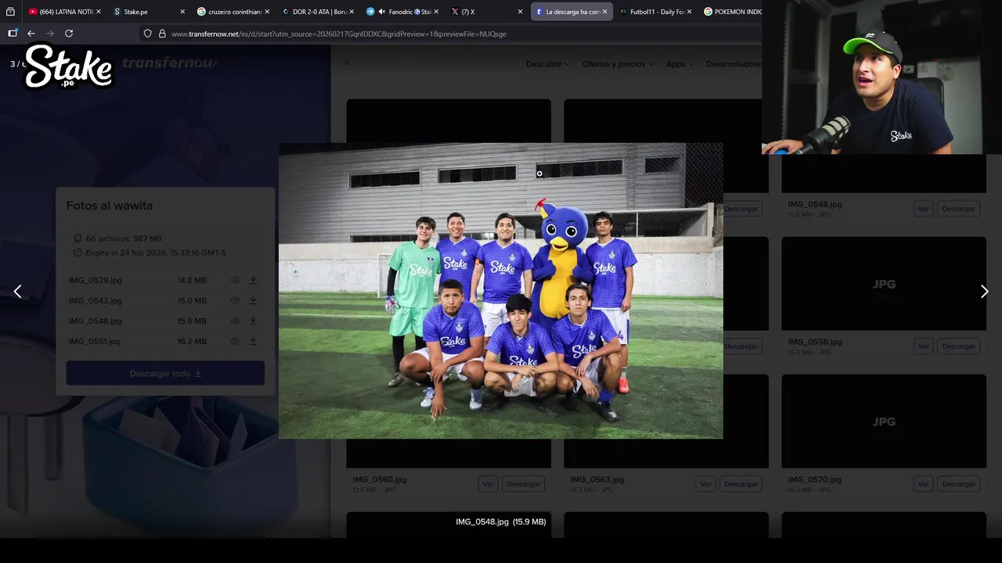This screenshot has width=1002, height=563.
Task: Close the X tab
Action: tap(521, 12)
